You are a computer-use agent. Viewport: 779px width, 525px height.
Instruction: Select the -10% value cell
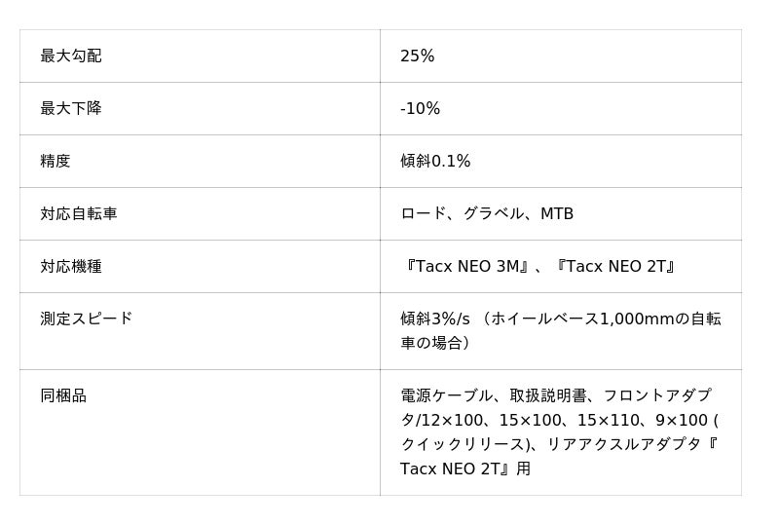pos(421,109)
